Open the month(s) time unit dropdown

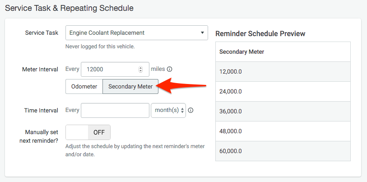click(x=168, y=110)
